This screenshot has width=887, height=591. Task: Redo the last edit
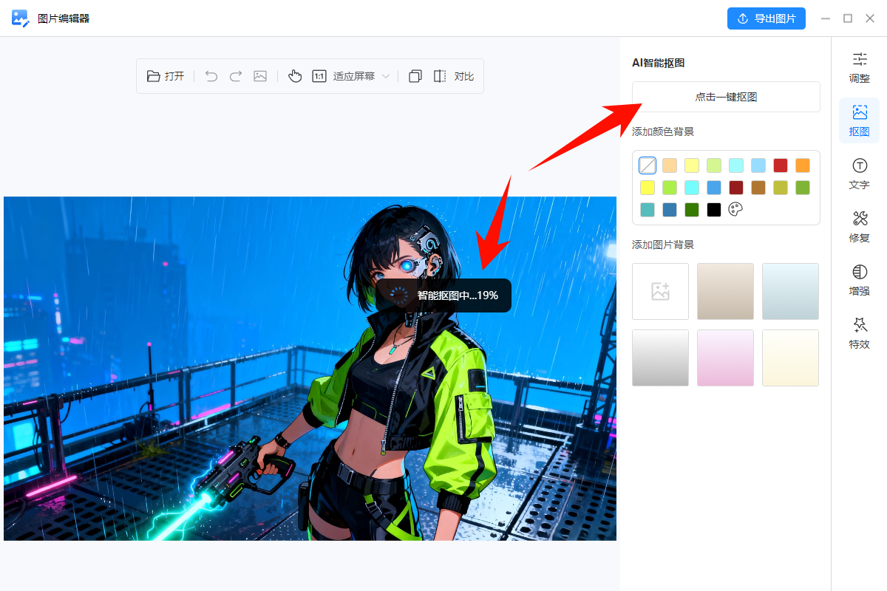(236, 76)
